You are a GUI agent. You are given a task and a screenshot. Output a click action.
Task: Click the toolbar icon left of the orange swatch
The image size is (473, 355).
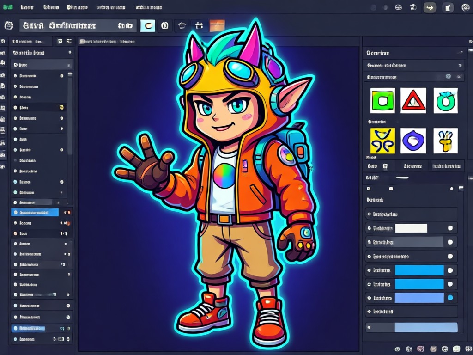click(199, 26)
